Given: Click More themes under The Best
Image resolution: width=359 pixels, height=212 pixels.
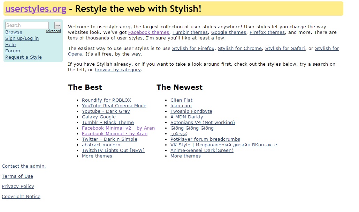Looking at the screenshot, I should (x=97, y=156).
